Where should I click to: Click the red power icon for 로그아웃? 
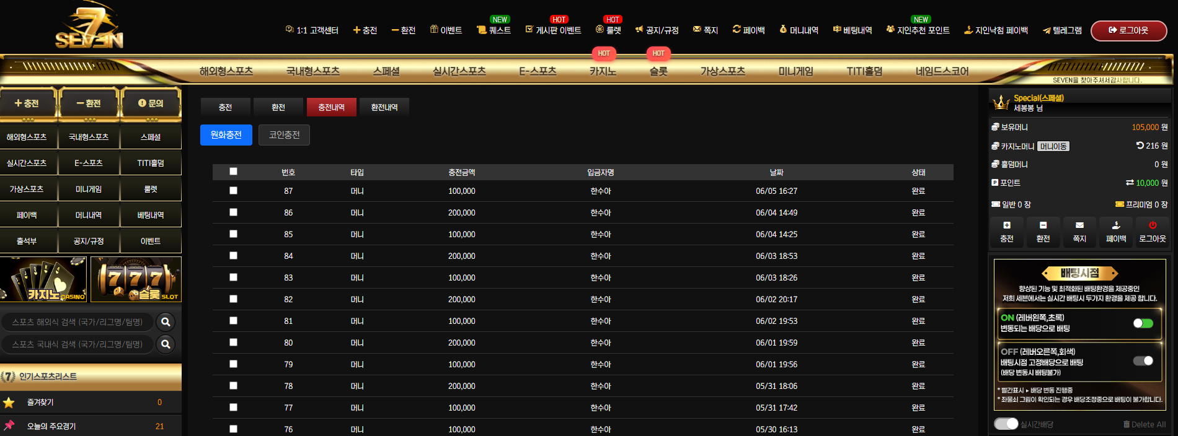(1153, 225)
